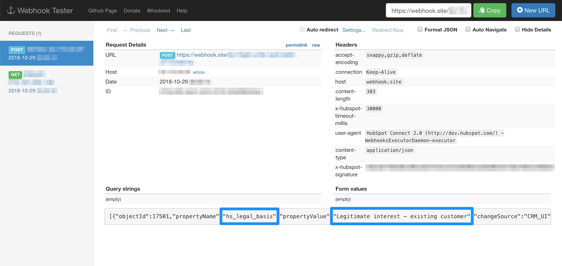
Task: Enable the Format JSON checkbox
Action: click(420, 29)
